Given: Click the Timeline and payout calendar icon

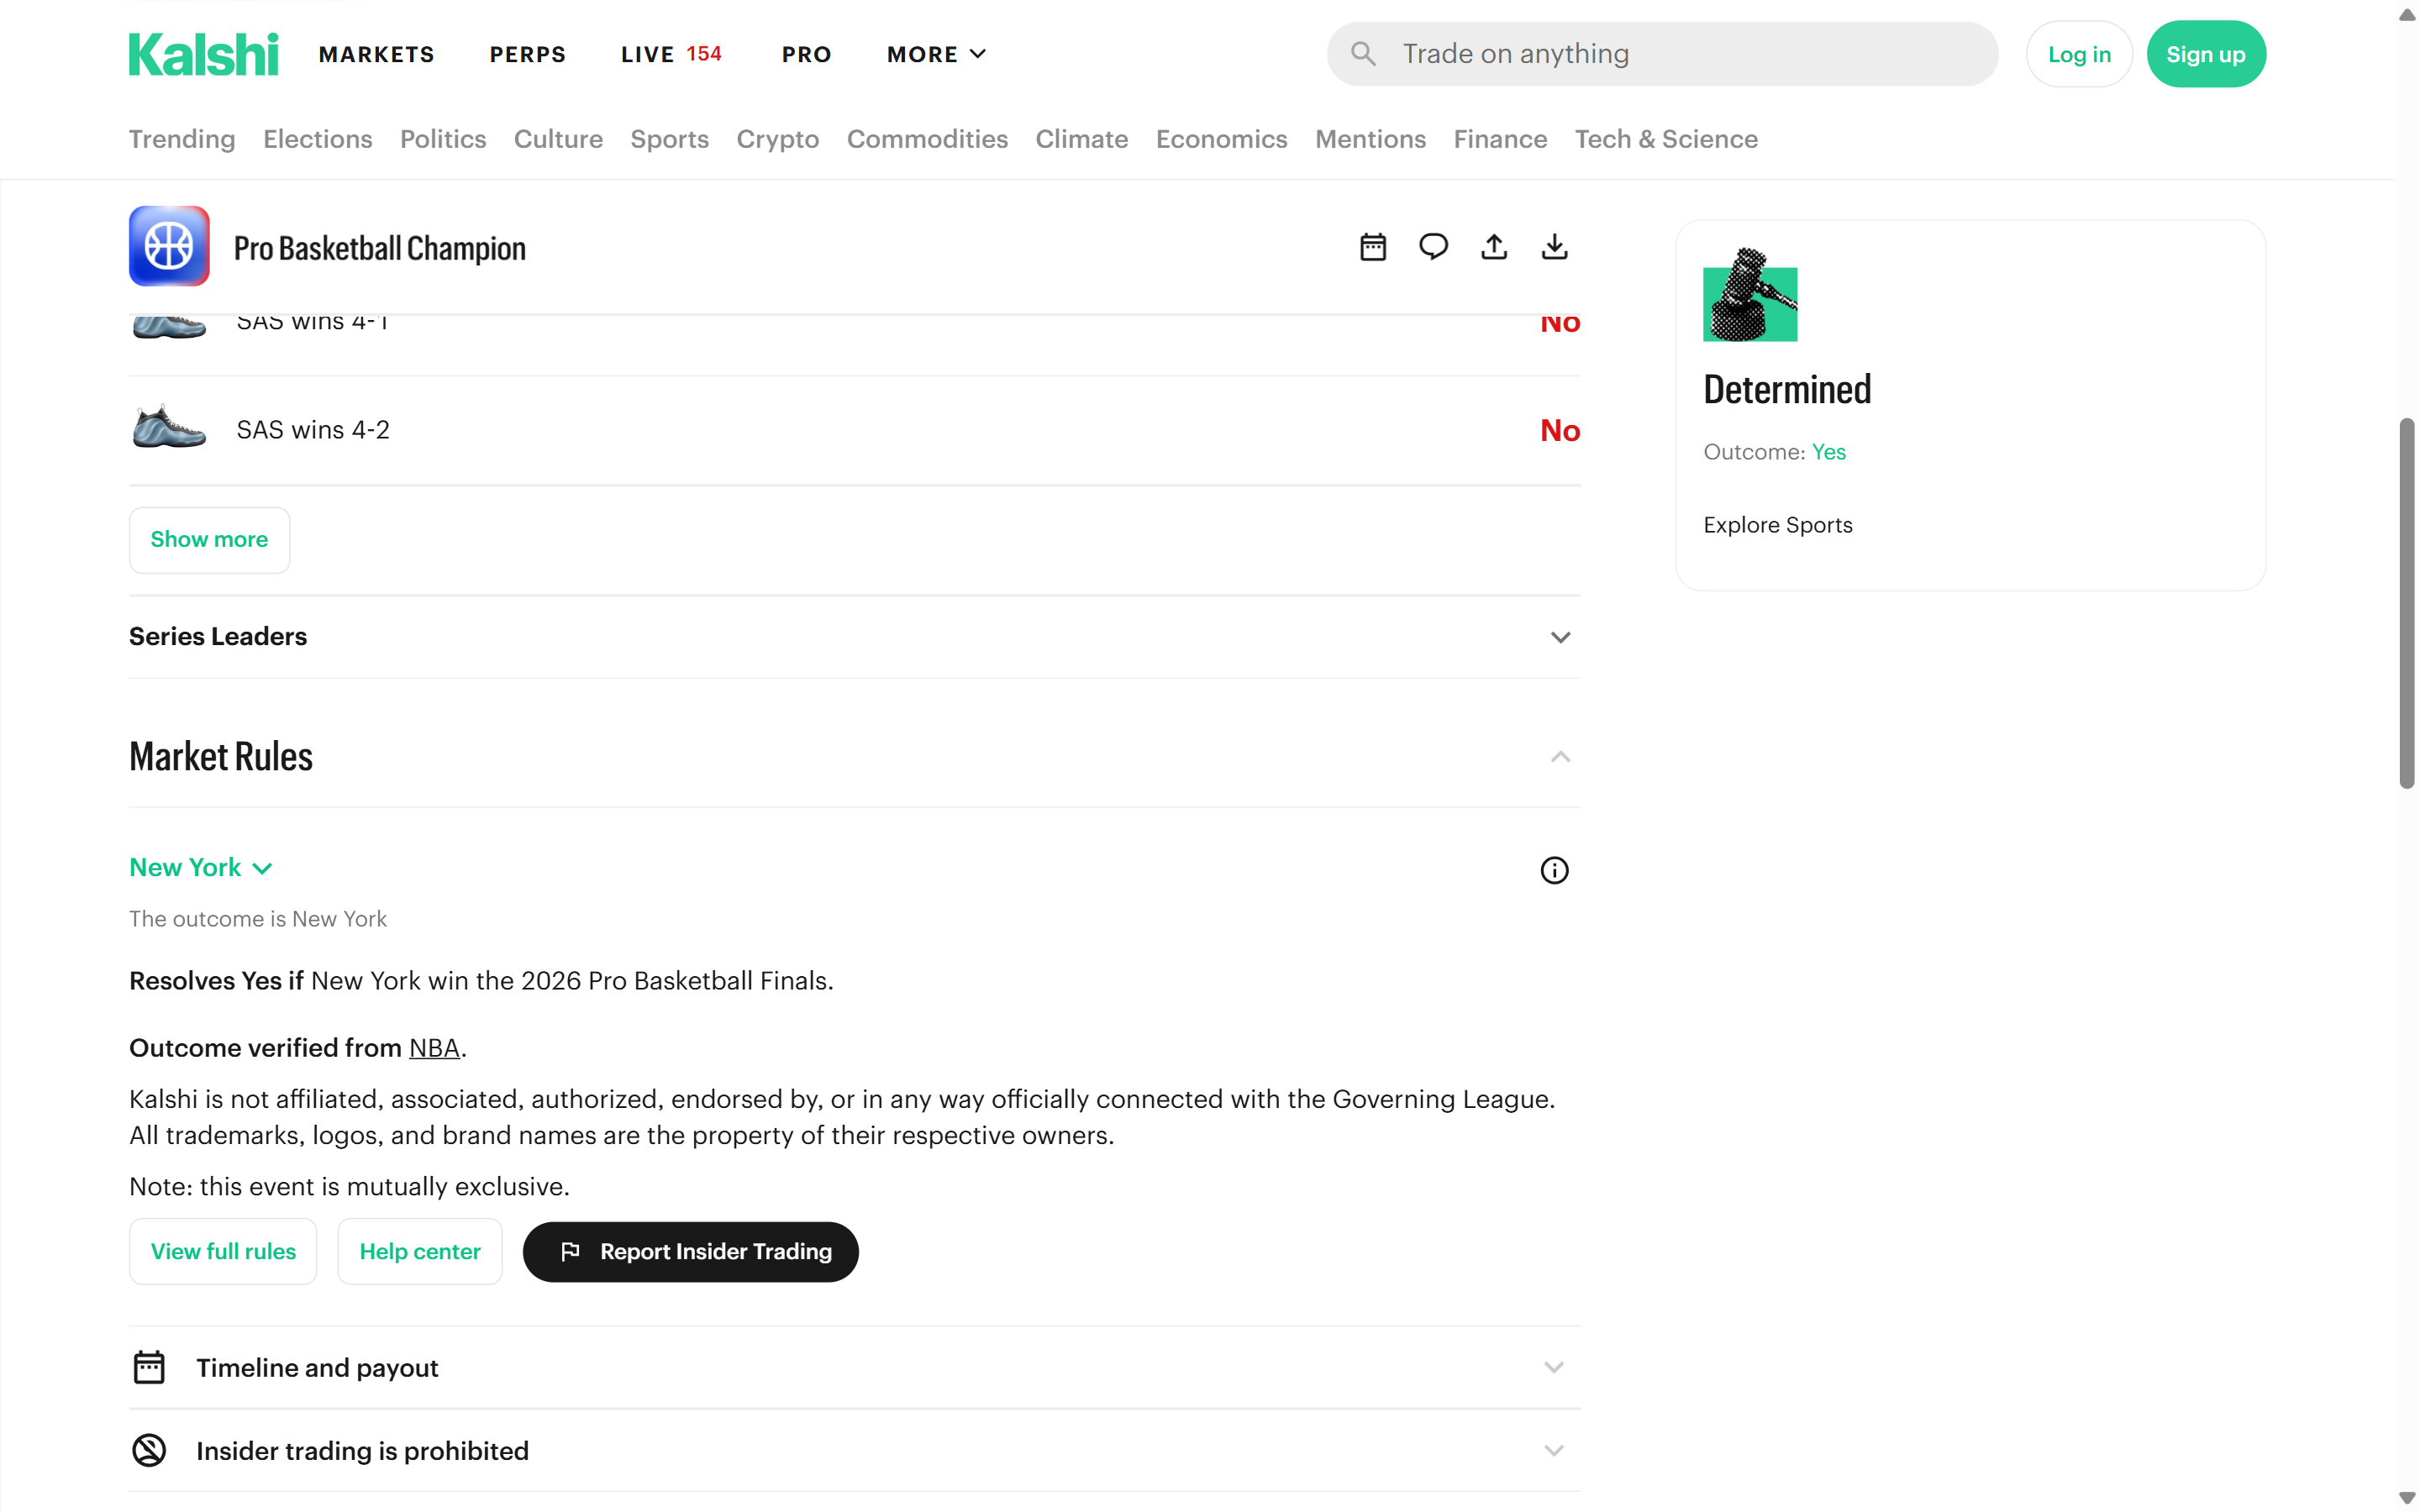Looking at the screenshot, I should pos(149,1367).
